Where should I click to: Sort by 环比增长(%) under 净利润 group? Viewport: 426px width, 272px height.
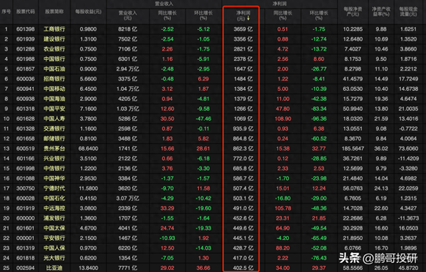[319, 15]
